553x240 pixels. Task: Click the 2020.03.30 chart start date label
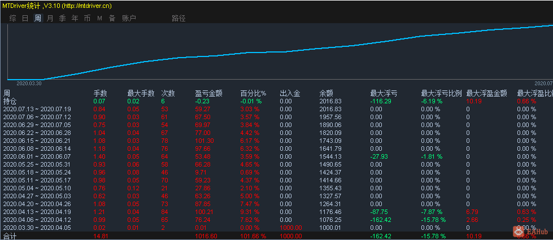(29, 84)
